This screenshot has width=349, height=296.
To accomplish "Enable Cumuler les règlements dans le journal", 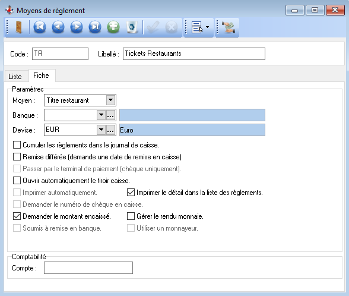I will tap(17, 145).
